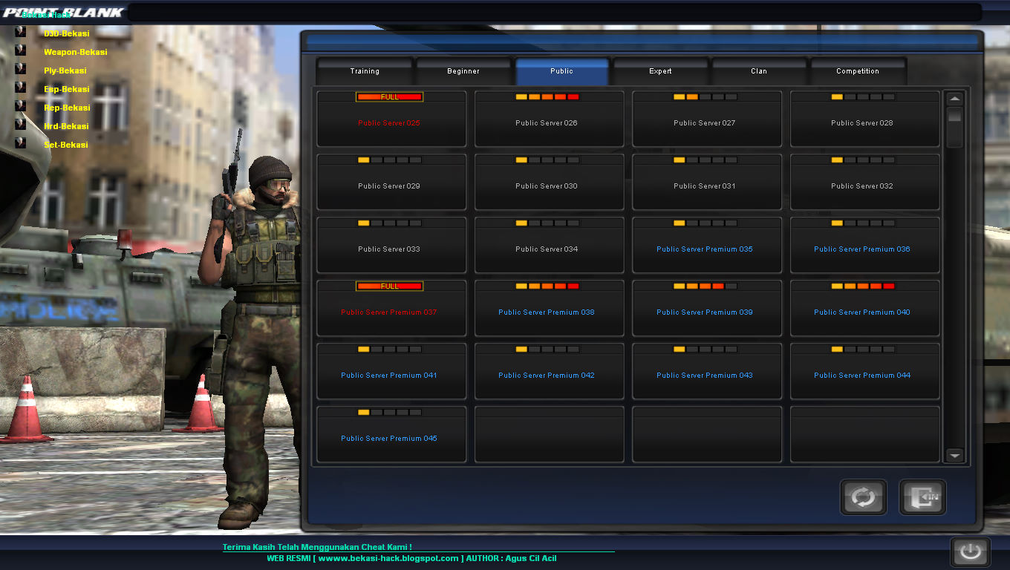
Task: Select the Weapon-Bekasi hack icon
Action: click(19, 51)
